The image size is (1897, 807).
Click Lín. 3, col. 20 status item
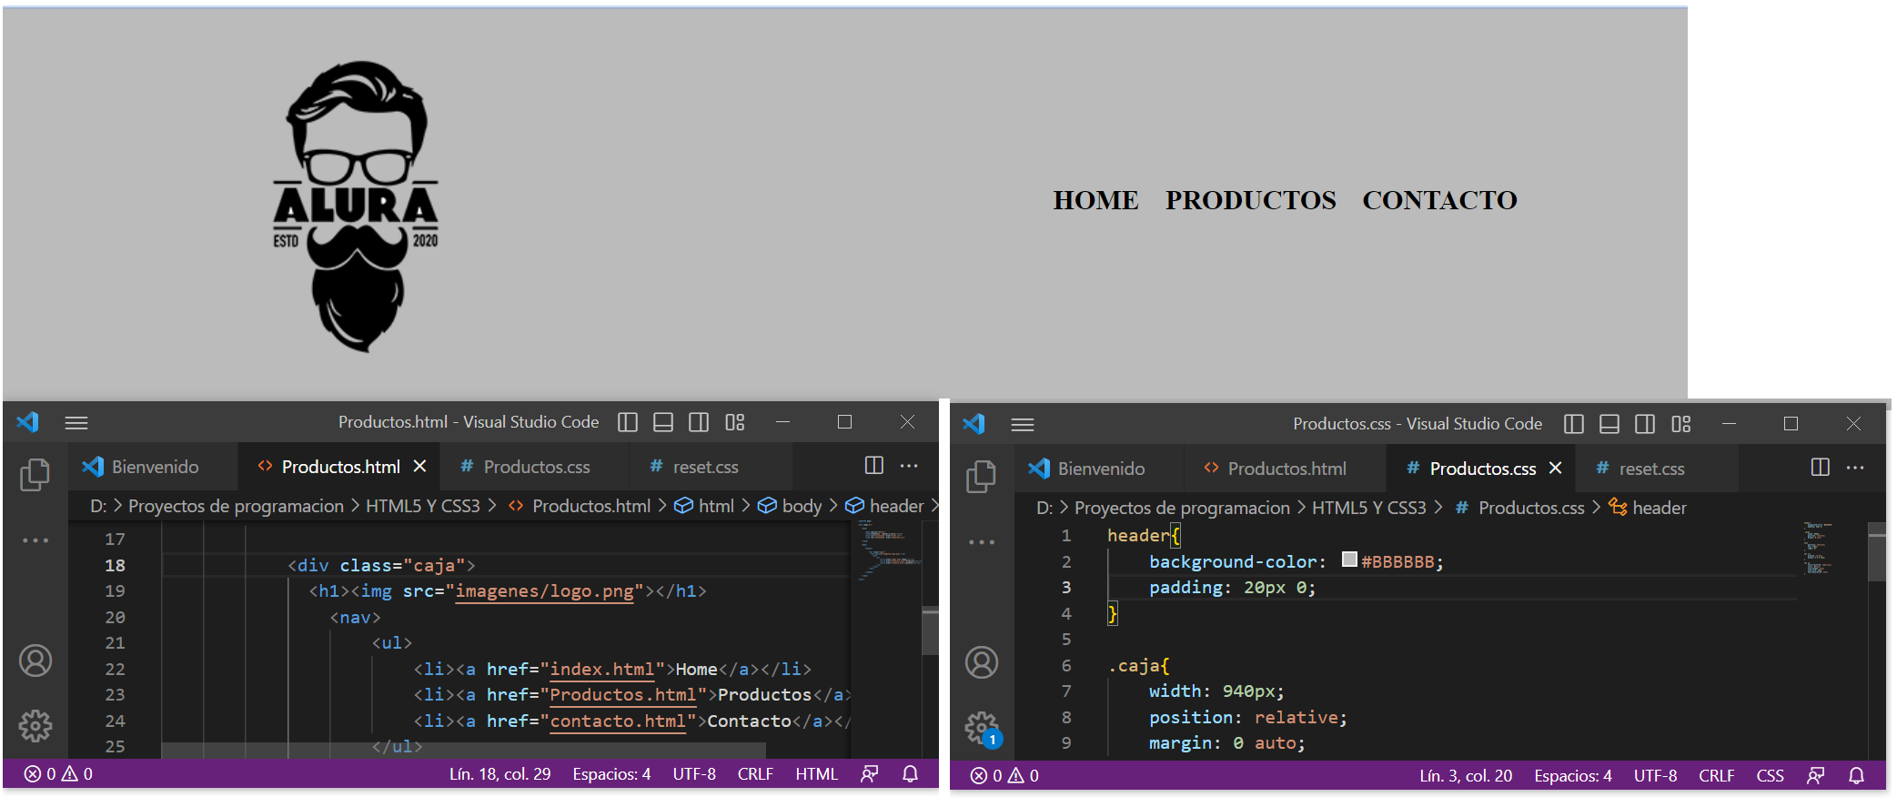(x=1466, y=776)
